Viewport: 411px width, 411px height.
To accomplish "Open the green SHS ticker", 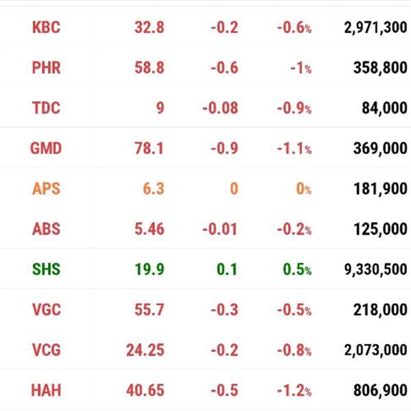I will (x=46, y=269).
